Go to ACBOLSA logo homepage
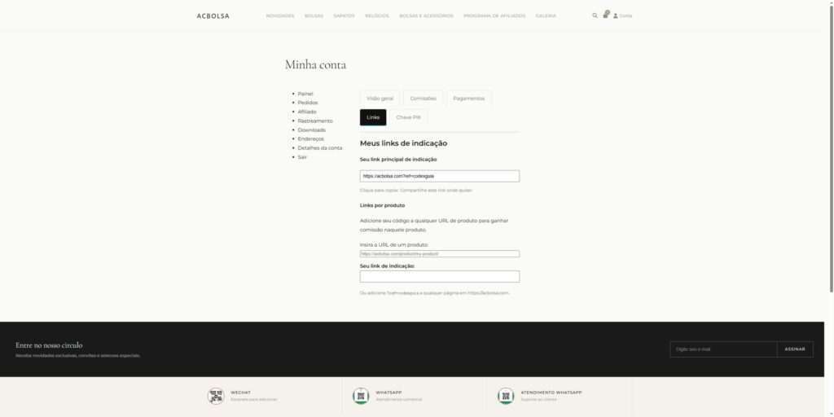The height and width of the screenshot is (417, 834). tap(213, 16)
